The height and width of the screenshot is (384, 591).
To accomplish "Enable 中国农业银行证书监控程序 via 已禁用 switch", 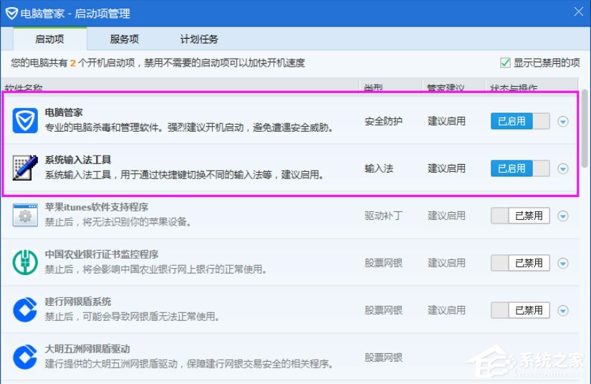I will coord(520,263).
